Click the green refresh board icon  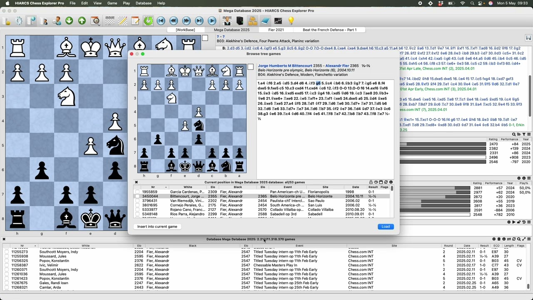tap(148, 21)
